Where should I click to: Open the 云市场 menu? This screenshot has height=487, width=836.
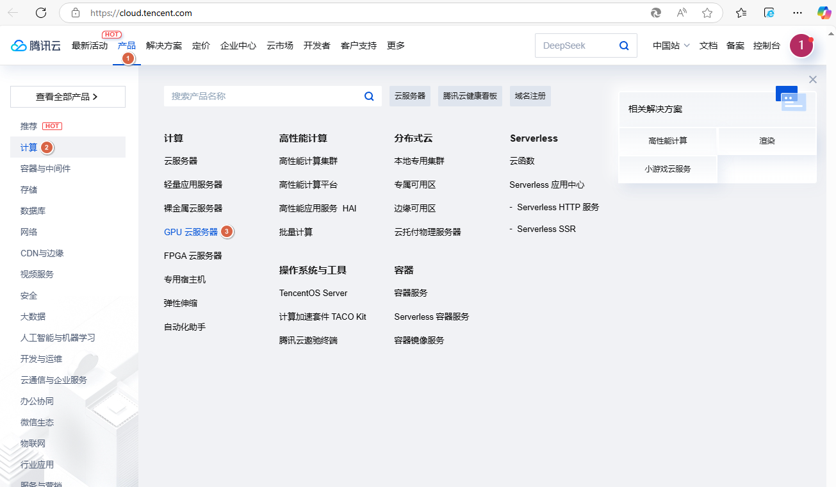(x=280, y=45)
